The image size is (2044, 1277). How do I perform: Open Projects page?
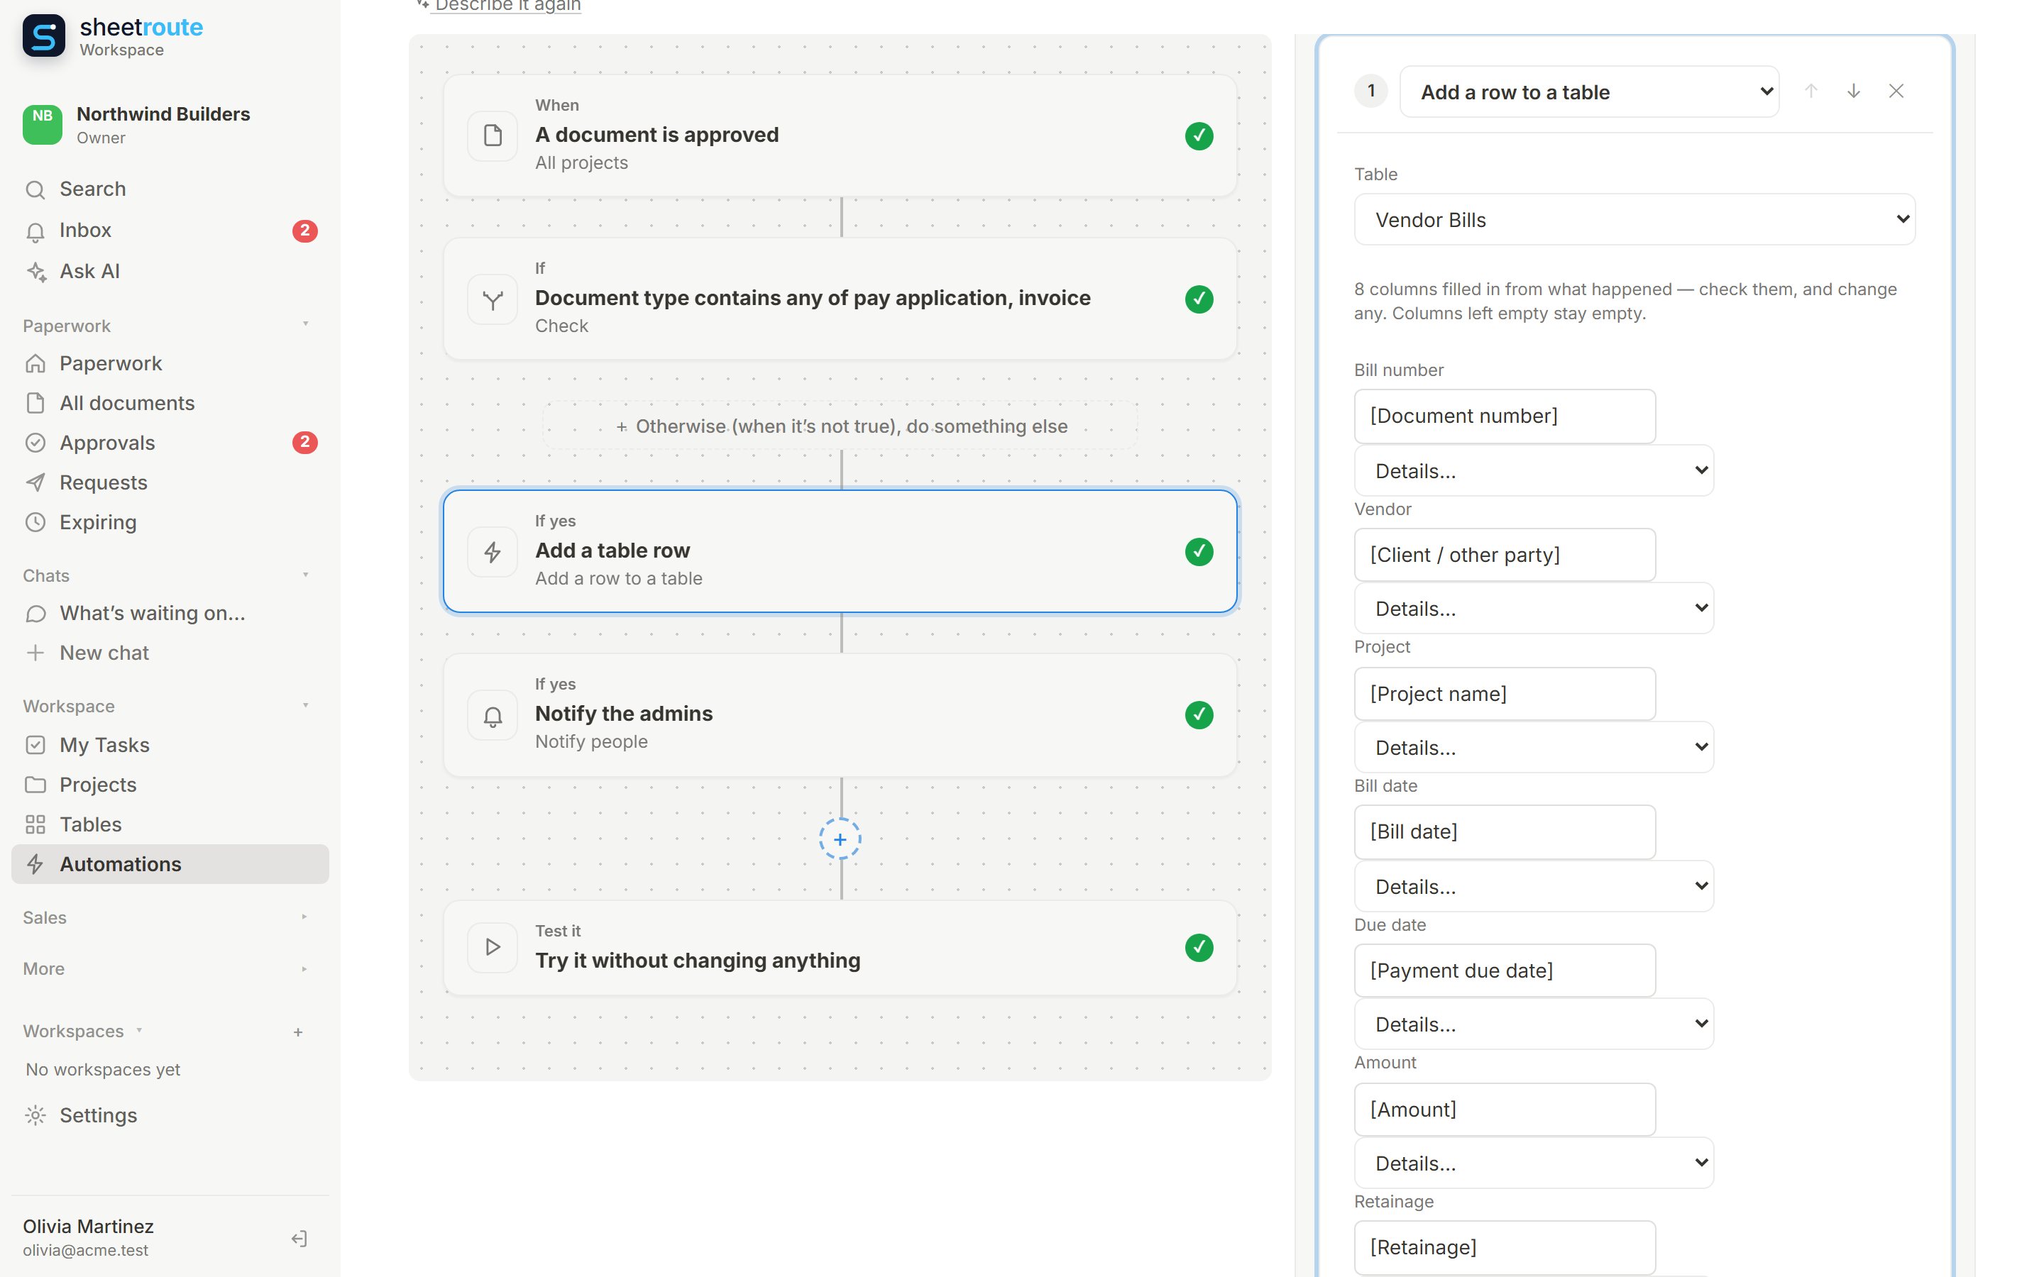click(x=170, y=785)
